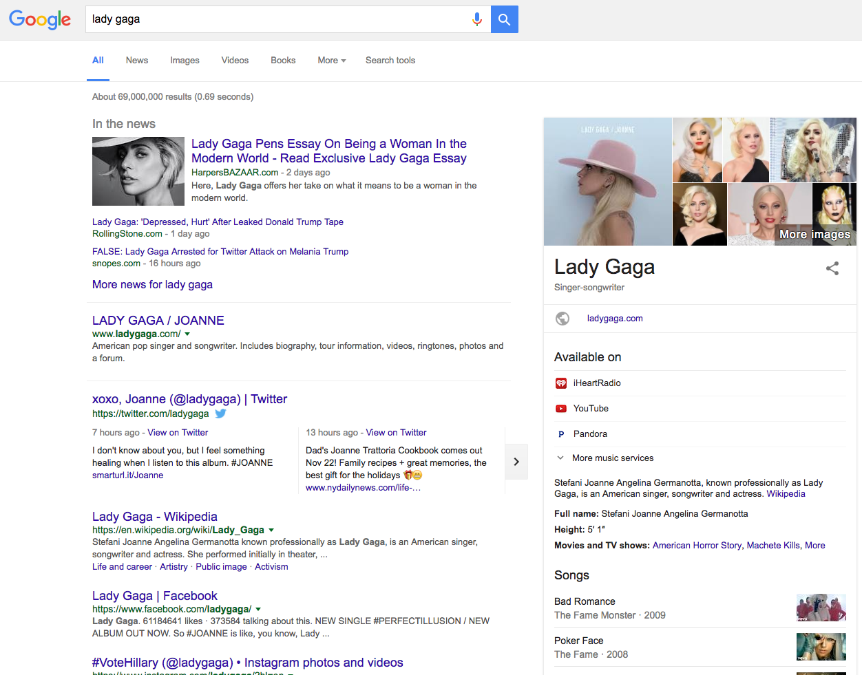
Task: Click the blue search magnifier button
Action: click(505, 19)
